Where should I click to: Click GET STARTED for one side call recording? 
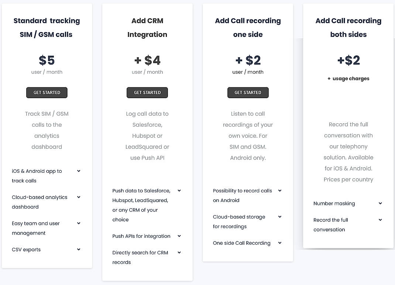coord(248,92)
